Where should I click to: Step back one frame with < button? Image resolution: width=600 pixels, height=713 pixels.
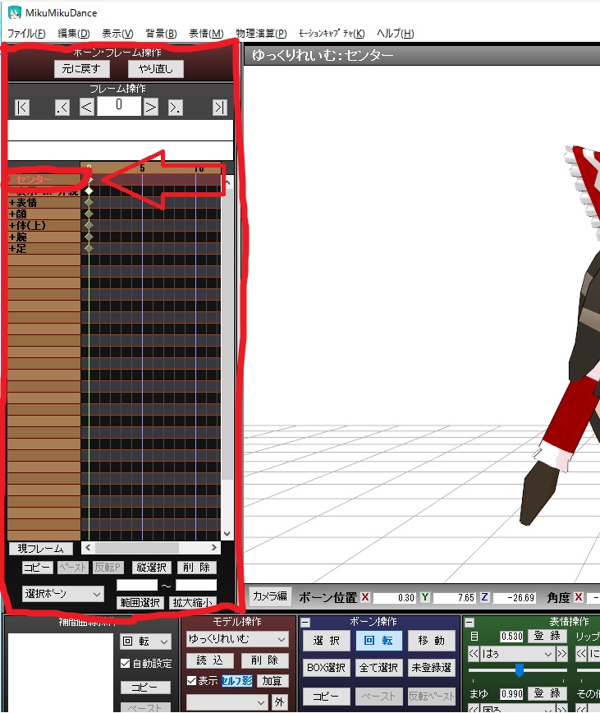pos(86,107)
